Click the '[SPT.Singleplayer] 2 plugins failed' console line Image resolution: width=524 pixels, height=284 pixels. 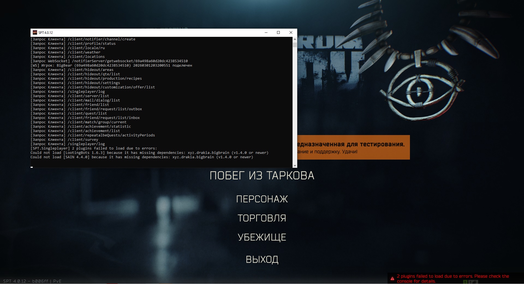click(x=94, y=148)
